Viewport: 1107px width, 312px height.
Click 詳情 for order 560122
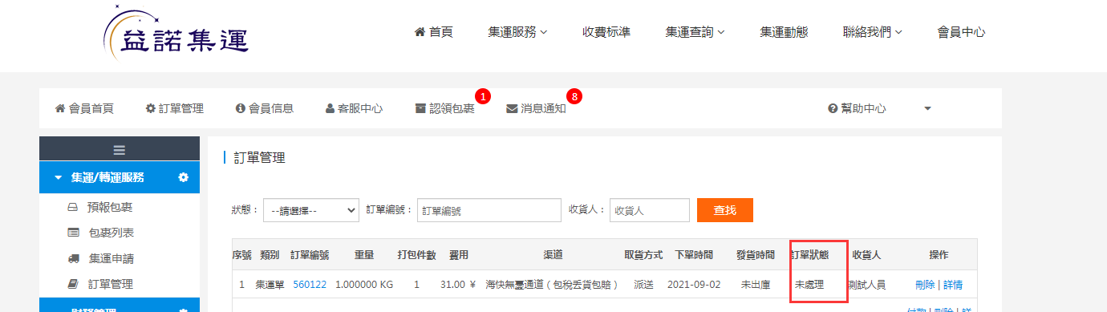(953, 284)
